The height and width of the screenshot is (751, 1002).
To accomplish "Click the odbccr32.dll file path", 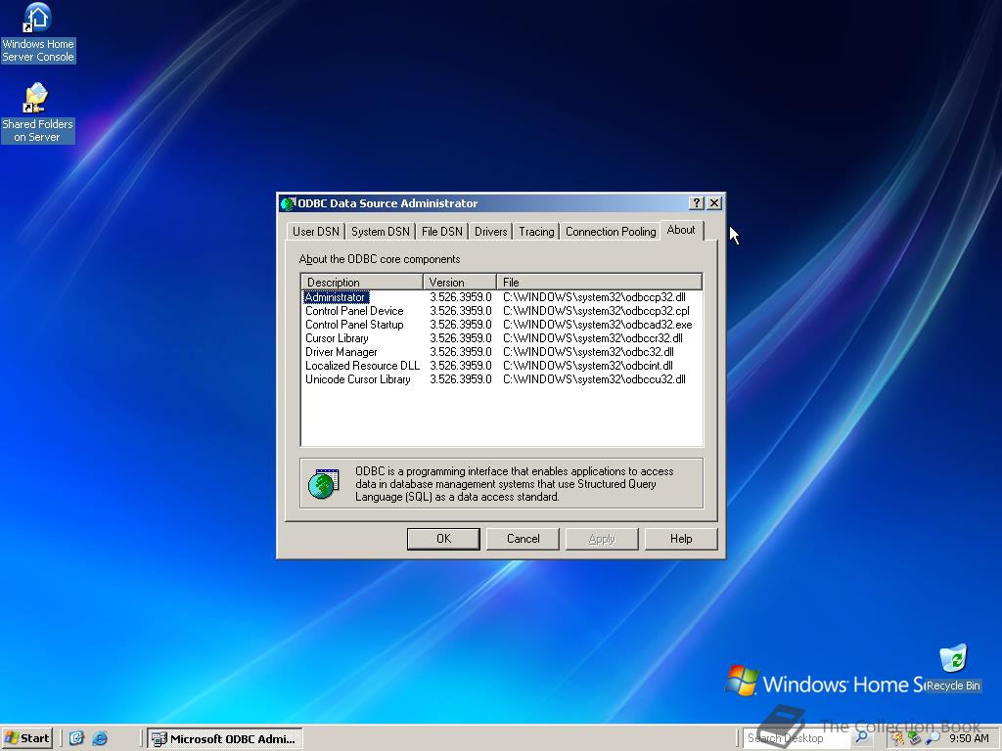I will (x=593, y=337).
